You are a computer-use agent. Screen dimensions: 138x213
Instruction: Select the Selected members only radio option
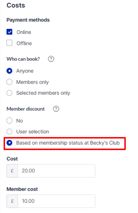tap(9, 93)
